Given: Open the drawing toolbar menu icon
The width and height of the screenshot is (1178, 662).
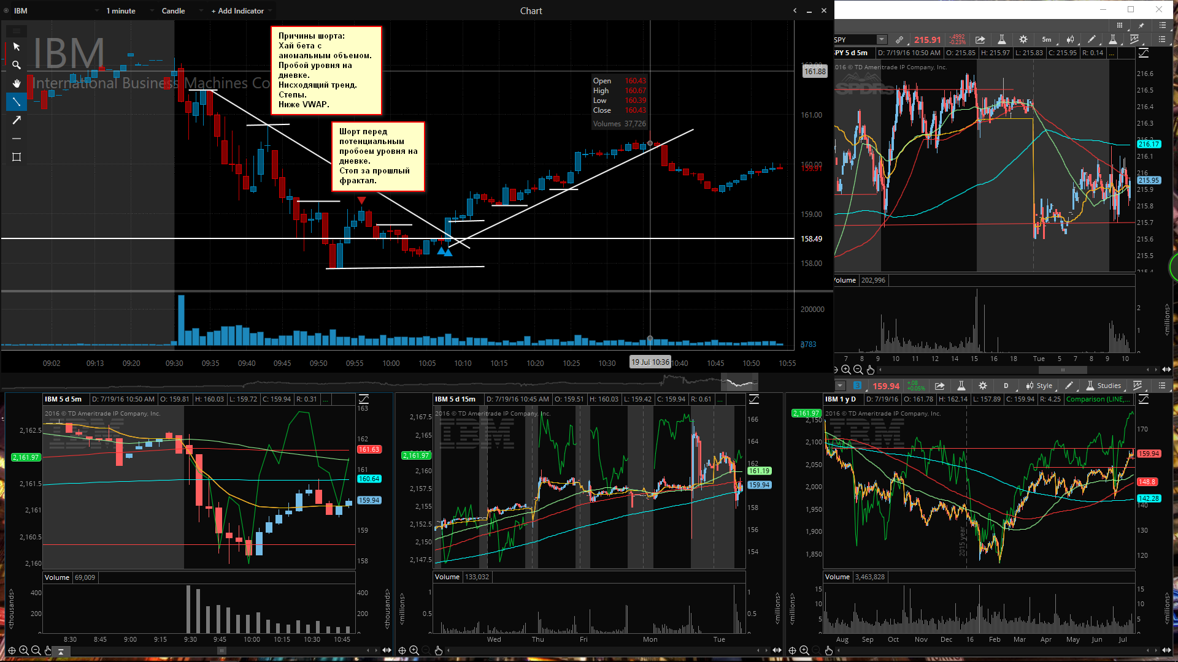Looking at the screenshot, I should (17, 31).
